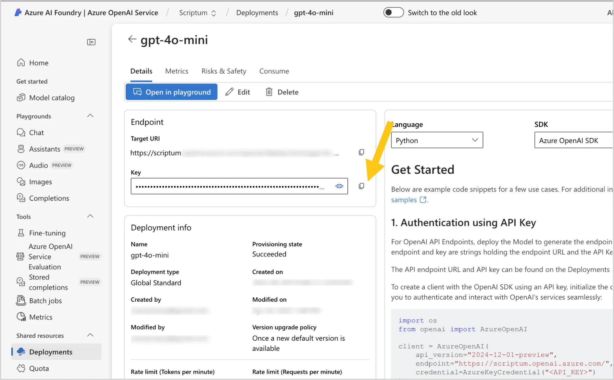Switch to the Consume tab
614x380 pixels.
pyautogui.click(x=274, y=71)
